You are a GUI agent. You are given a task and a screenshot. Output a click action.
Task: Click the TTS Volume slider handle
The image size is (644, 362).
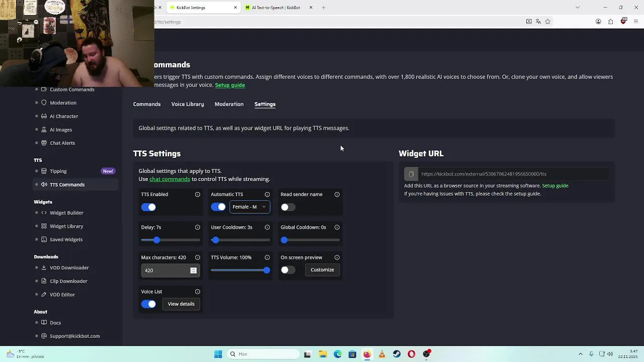267,270
